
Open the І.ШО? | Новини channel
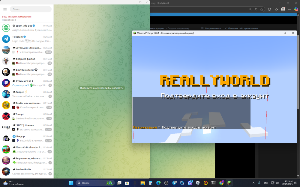[x=27, y=127]
